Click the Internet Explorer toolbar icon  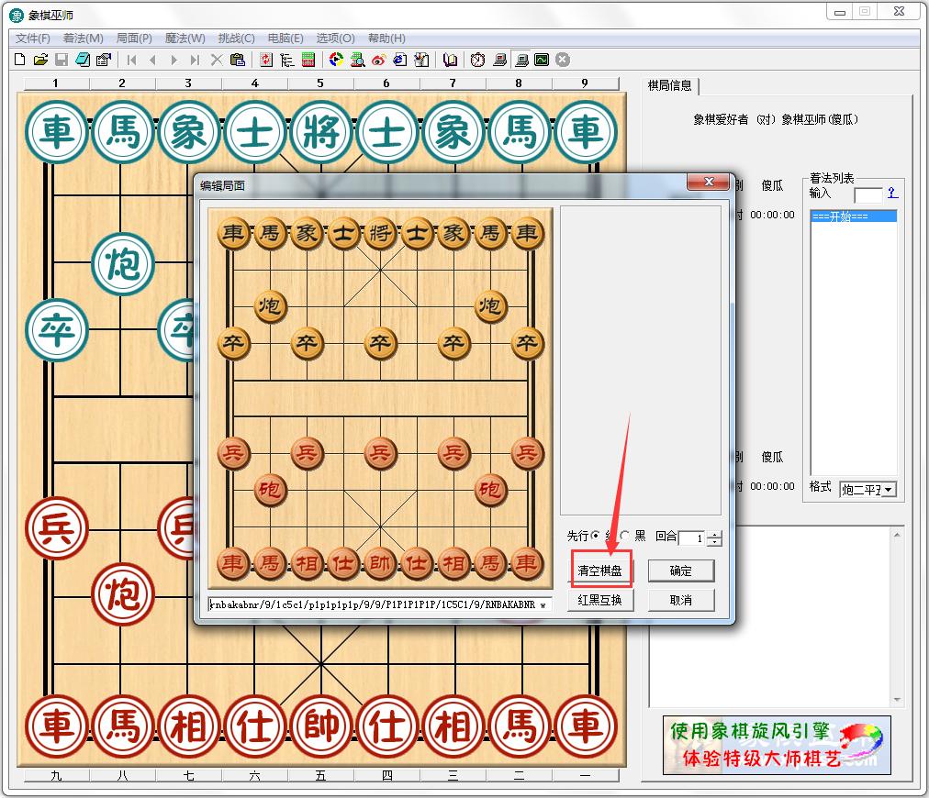400,60
